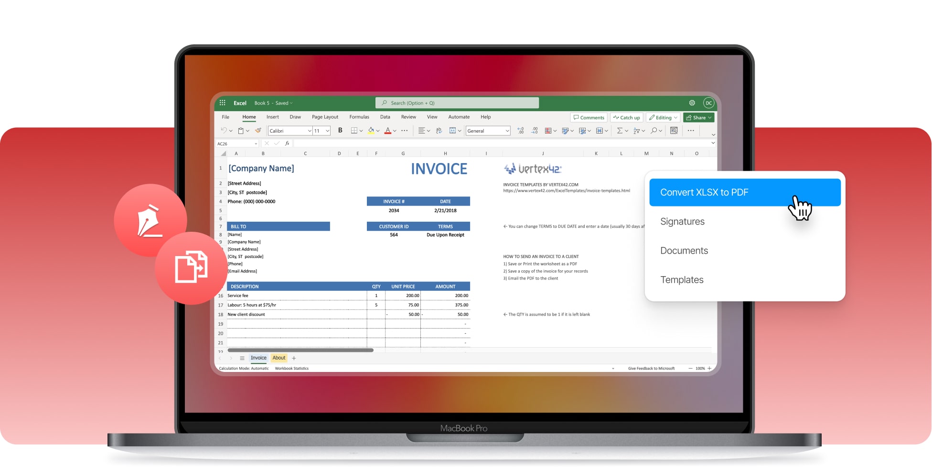Click the zoom out minus button

pyautogui.click(x=690, y=369)
